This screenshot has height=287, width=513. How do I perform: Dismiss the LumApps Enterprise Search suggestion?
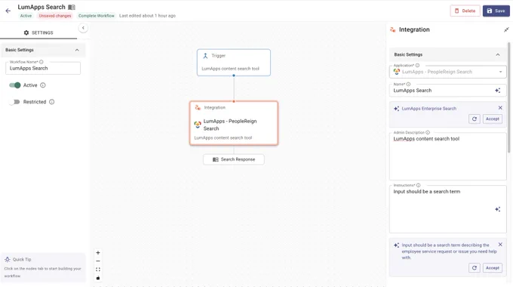tap(500, 108)
